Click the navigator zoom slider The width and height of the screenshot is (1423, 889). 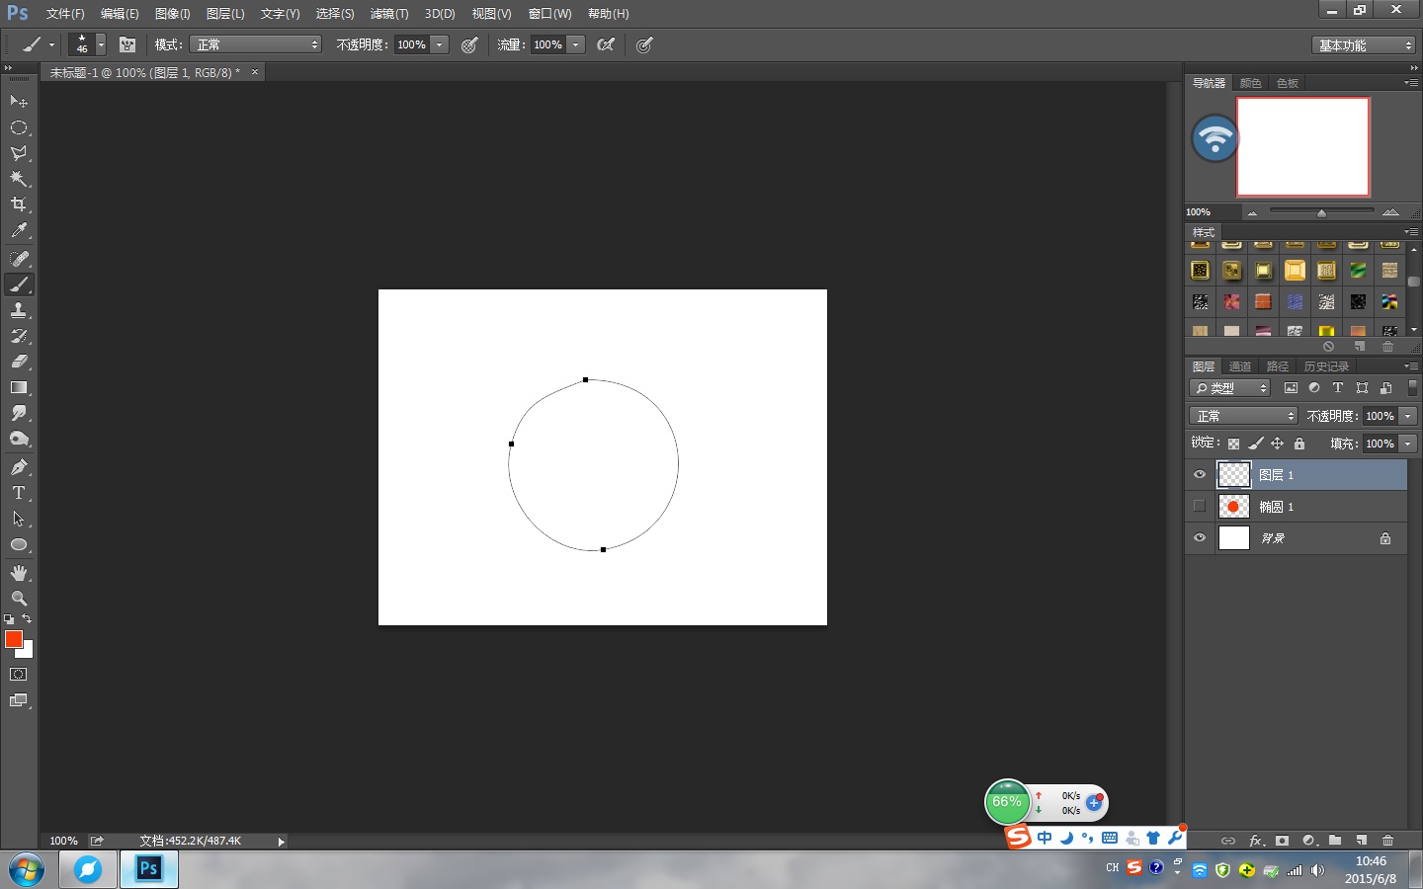[1321, 212]
